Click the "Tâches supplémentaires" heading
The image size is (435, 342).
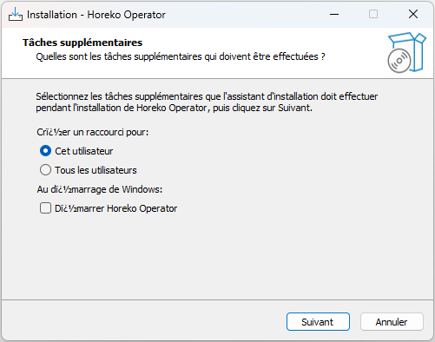[82, 43]
